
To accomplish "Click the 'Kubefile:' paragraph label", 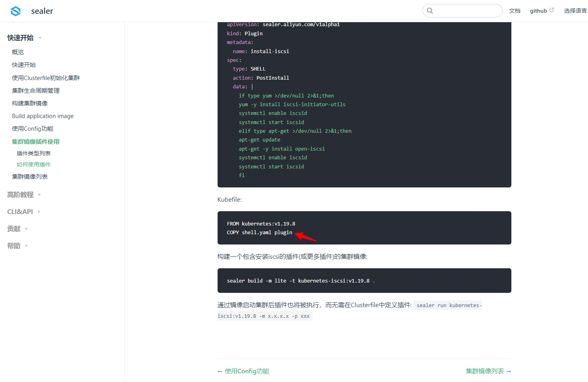I will pos(229,199).
